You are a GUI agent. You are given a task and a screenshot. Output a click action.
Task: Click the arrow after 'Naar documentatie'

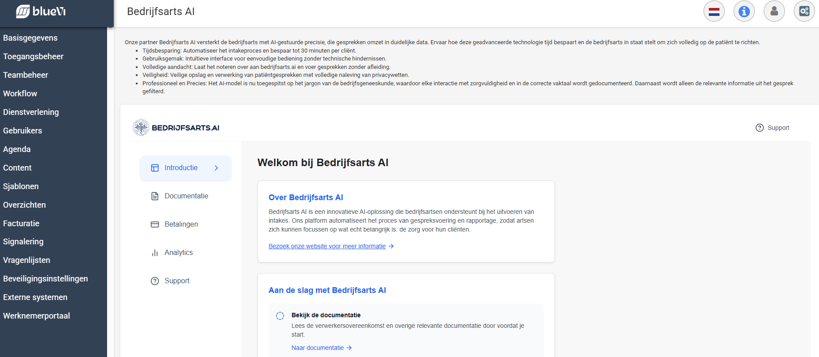(x=349, y=348)
